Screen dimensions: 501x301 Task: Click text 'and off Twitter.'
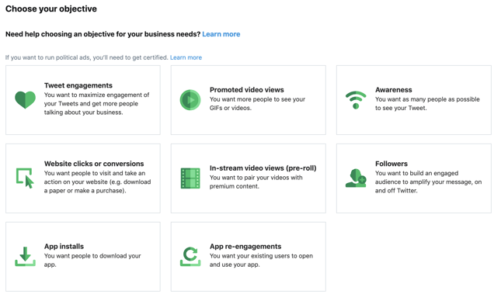click(x=396, y=191)
